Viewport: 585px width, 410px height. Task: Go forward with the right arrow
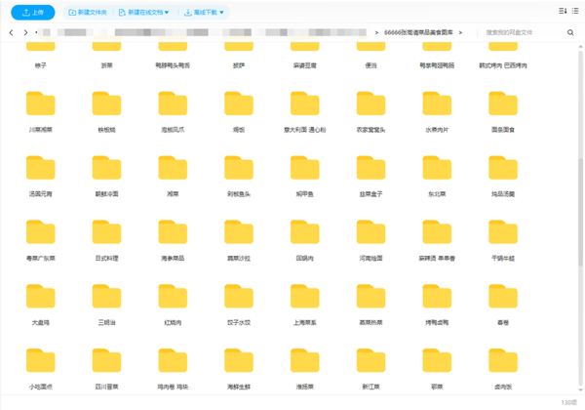point(25,32)
